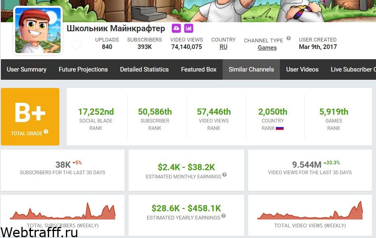Open the Detailed Statistics tab
The width and height of the screenshot is (376, 238).
click(144, 69)
